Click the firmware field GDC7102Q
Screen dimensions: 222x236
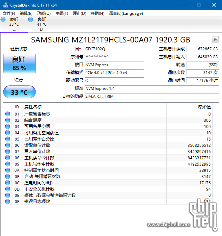coord(114,49)
